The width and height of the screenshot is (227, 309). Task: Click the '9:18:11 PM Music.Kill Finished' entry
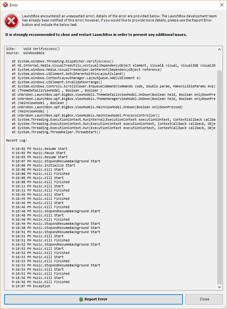click(41, 190)
